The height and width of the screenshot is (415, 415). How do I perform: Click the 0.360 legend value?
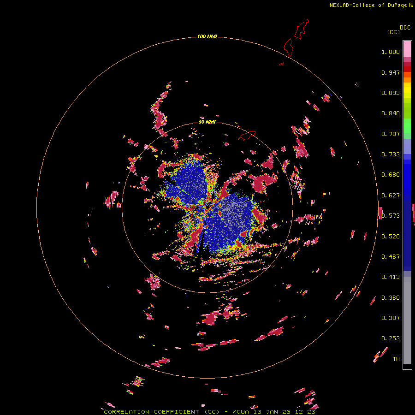391,298
